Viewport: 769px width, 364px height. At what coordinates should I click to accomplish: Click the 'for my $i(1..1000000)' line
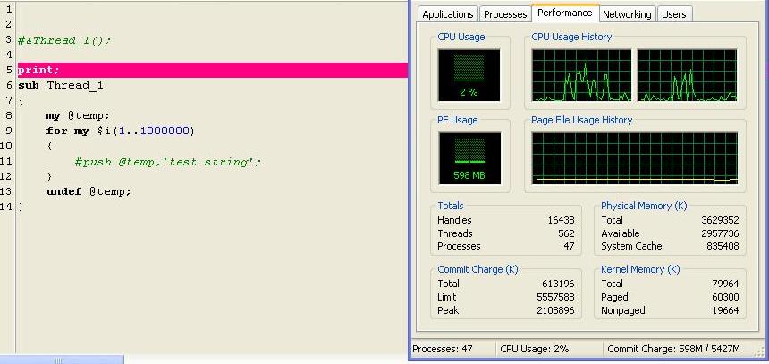click(121, 131)
